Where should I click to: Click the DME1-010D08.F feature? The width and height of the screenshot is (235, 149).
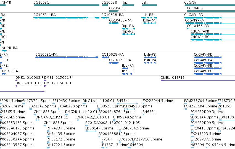[16, 80]
